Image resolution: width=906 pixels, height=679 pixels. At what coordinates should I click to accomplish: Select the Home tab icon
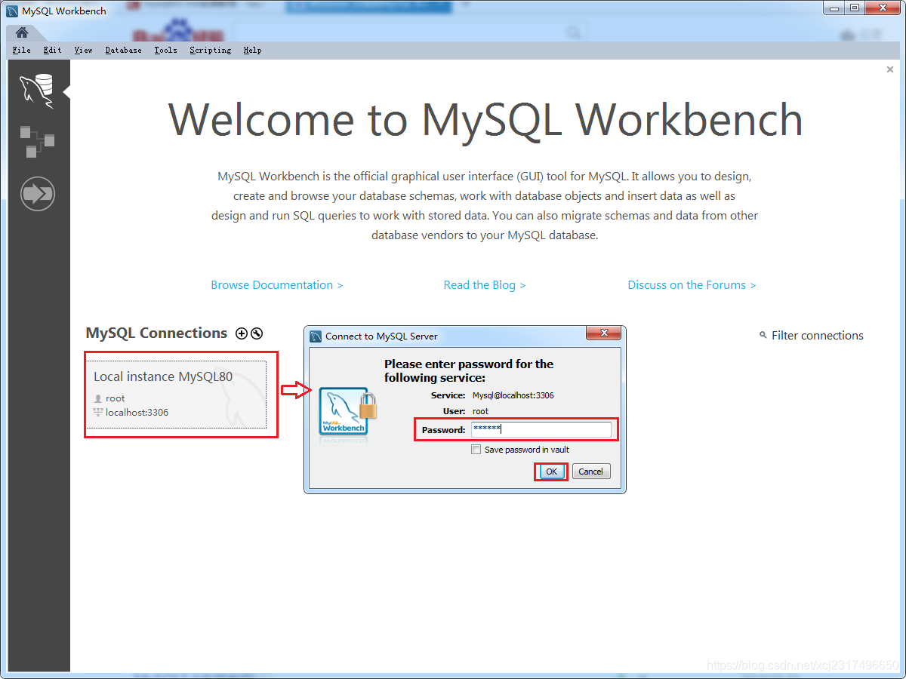(22, 32)
